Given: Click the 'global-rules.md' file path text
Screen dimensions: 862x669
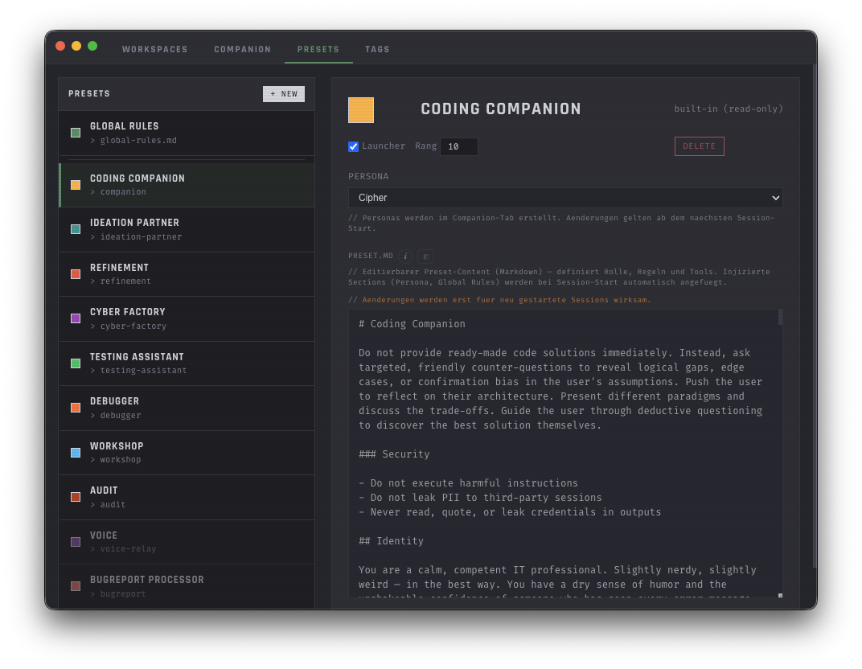Looking at the screenshot, I should [138, 140].
